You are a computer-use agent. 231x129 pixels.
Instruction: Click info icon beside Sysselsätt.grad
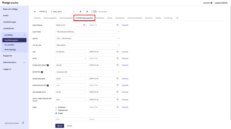[48, 65]
